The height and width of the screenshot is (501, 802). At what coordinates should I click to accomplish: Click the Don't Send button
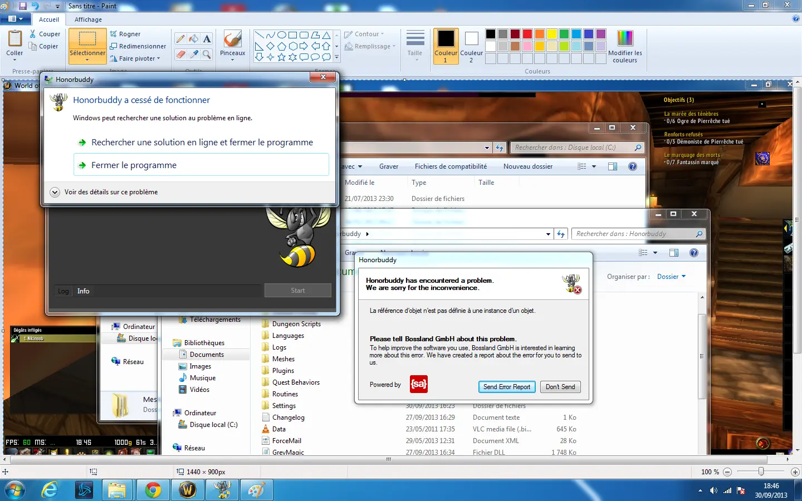tap(560, 387)
